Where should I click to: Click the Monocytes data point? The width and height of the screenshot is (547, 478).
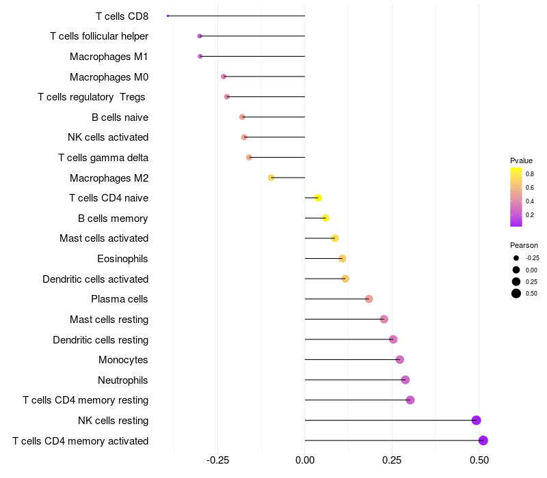(x=400, y=360)
